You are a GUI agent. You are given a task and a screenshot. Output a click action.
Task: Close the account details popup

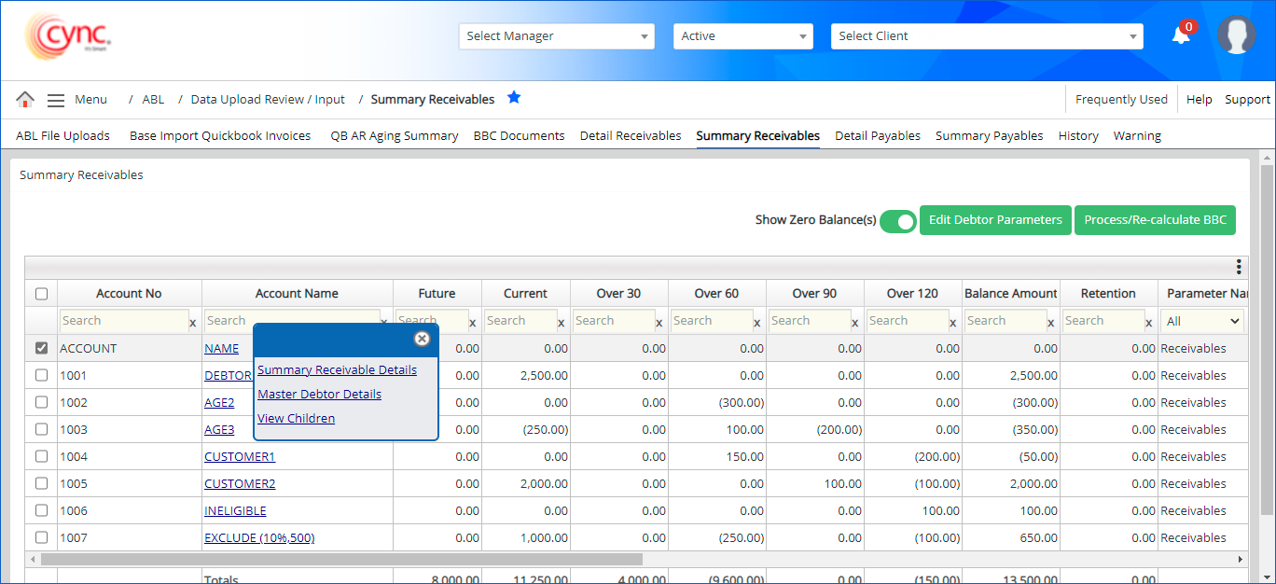click(422, 339)
